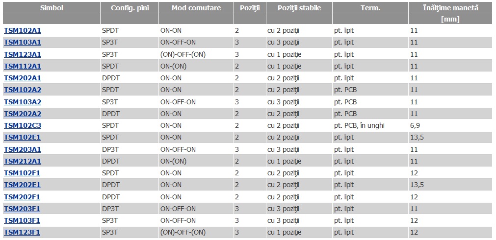Open the TSM112A1 switch link

coord(23,66)
